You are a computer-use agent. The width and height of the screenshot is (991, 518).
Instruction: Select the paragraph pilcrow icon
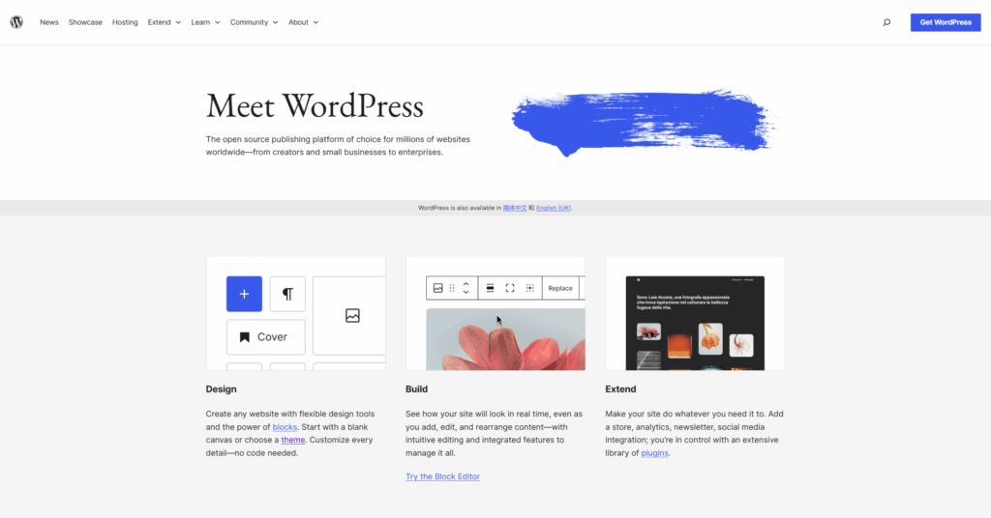(x=287, y=294)
